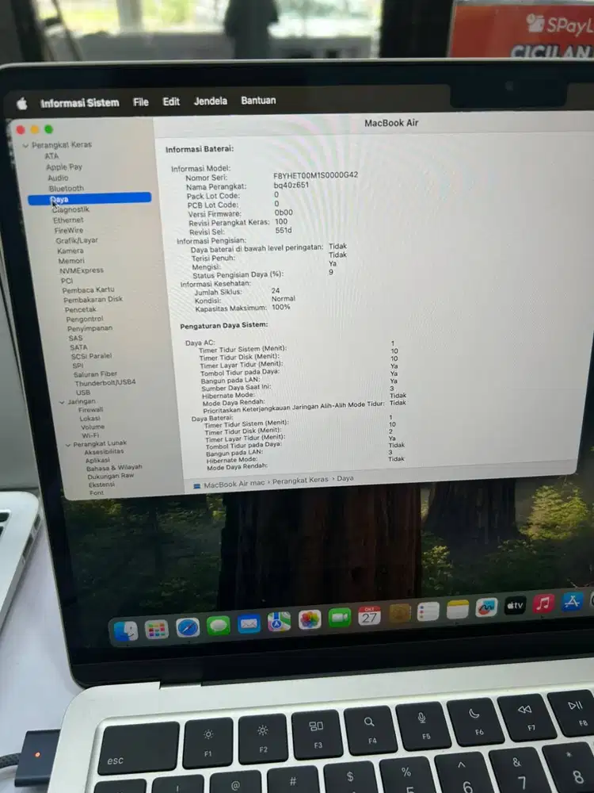Open Finder from the Dock
The height and width of the screenshot is (793, 594).
[x=126, y=631]
